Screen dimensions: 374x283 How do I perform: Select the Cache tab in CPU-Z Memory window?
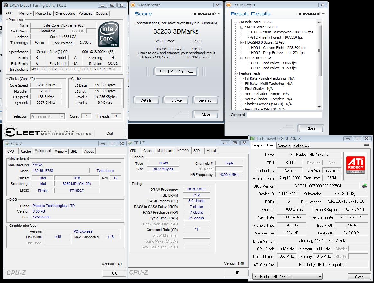point(148,151)
